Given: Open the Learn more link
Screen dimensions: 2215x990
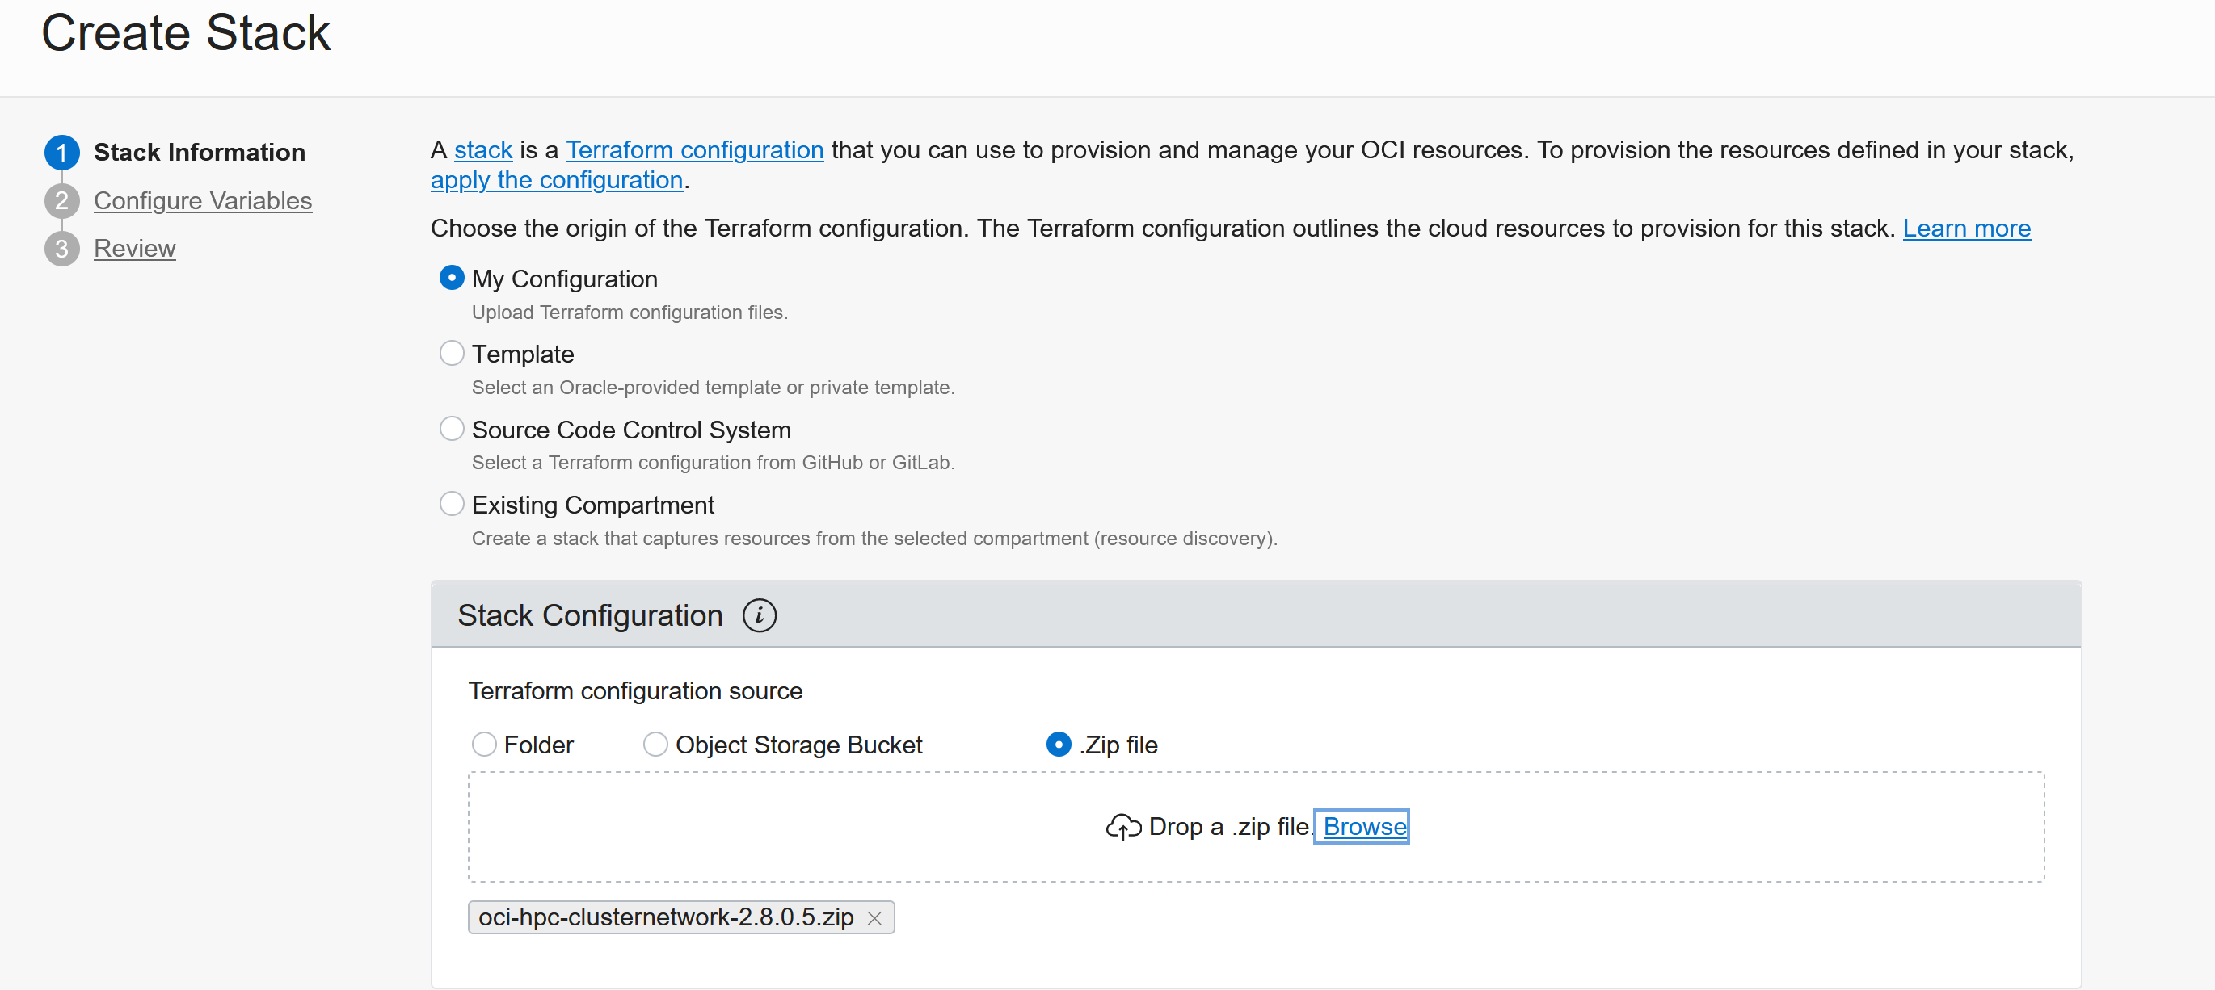Looking at the screenshot, I should [1966, 228].
